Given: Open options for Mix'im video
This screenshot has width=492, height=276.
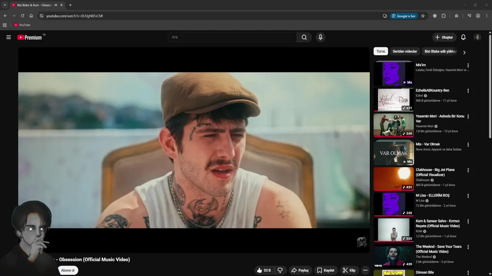Looking at the screenshot, I should 468,66.
